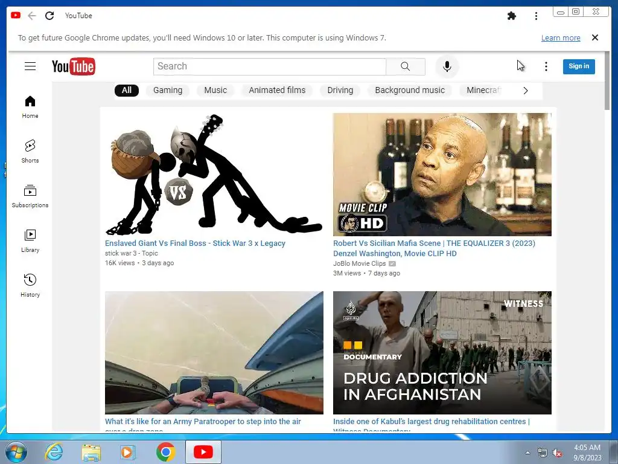Open Windows Media Player from the taskbar

127,452
